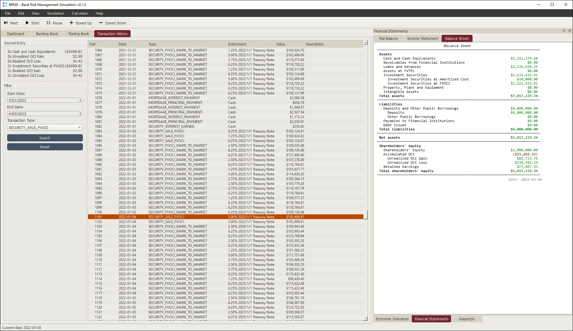Open the Simulation menu

(55, 13)
